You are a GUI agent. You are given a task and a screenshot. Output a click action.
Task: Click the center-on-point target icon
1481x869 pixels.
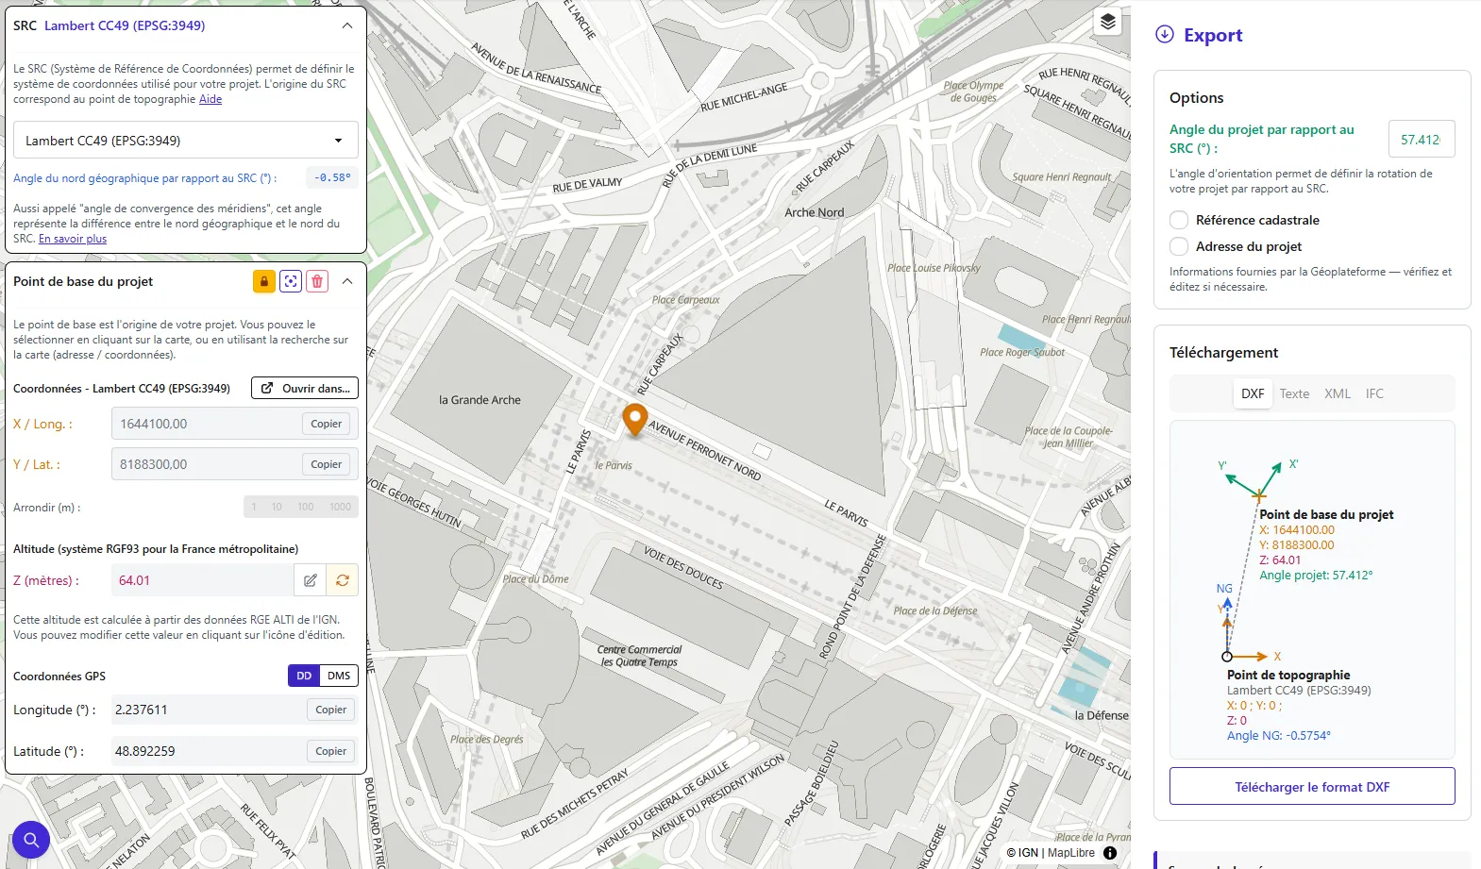tap(291, 281)
